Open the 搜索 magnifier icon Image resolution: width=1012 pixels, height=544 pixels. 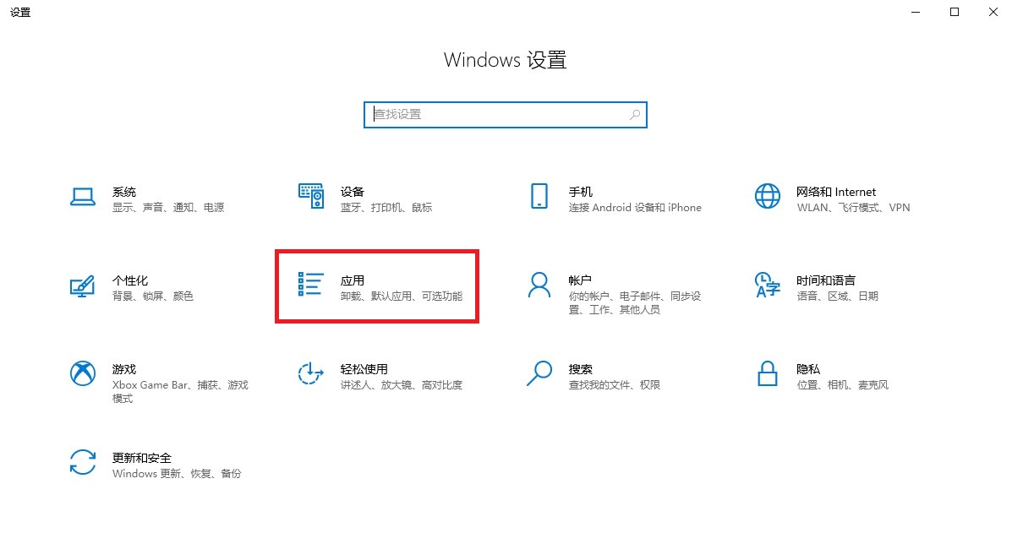539,373
